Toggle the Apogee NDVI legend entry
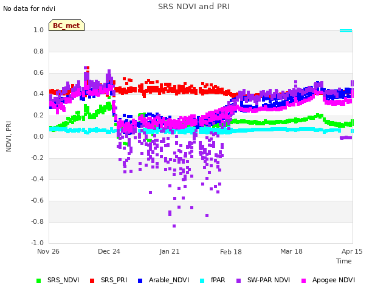This screenshot has width=389, height=292. coord(328,280)
